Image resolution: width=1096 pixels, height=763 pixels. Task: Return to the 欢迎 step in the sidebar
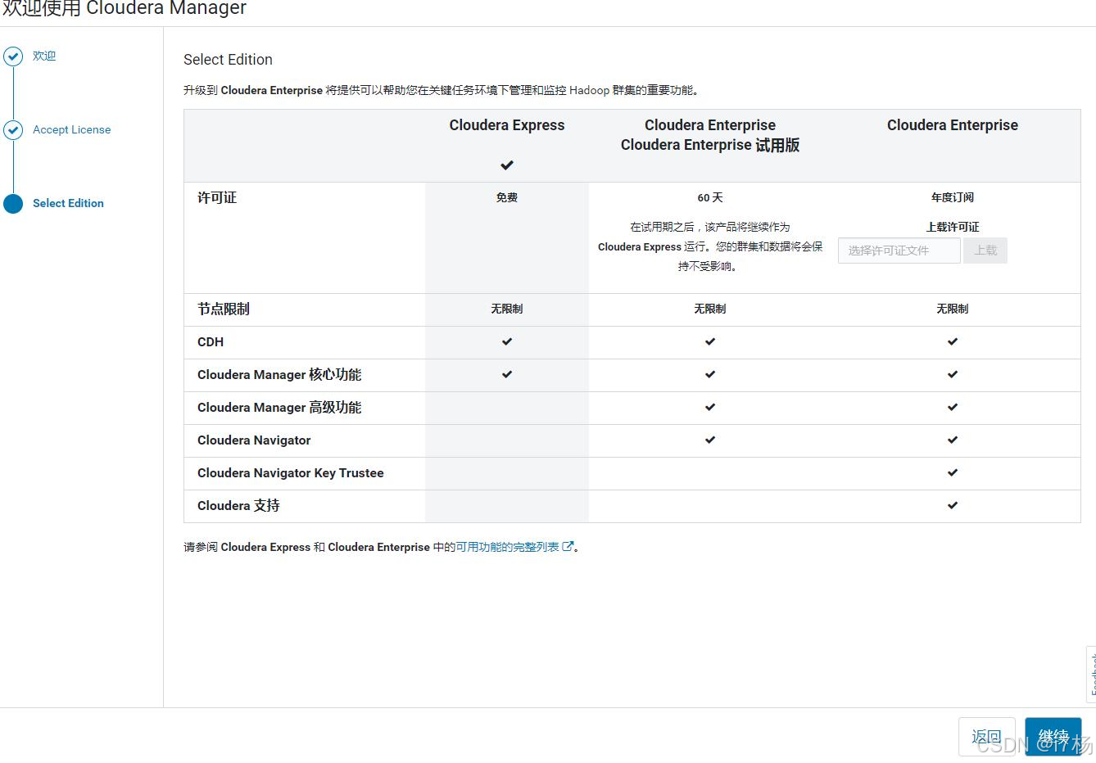pos(43,56)
